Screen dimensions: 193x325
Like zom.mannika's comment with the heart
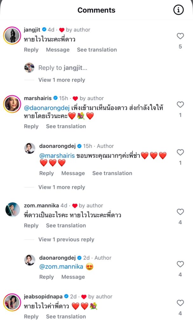180,212
